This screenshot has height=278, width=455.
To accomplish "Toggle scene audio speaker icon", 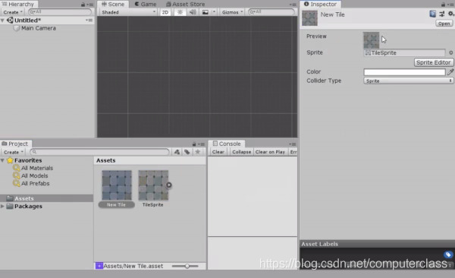I will 193,12.
